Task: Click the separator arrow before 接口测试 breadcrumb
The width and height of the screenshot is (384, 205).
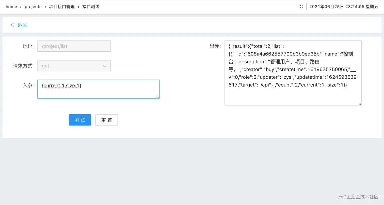Action: click(x=78, y=7)
